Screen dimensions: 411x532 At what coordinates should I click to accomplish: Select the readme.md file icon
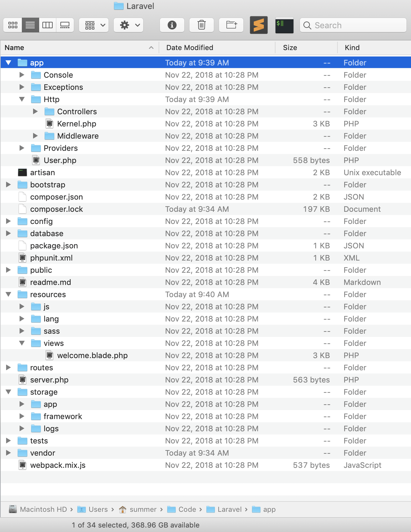point(22,282)
